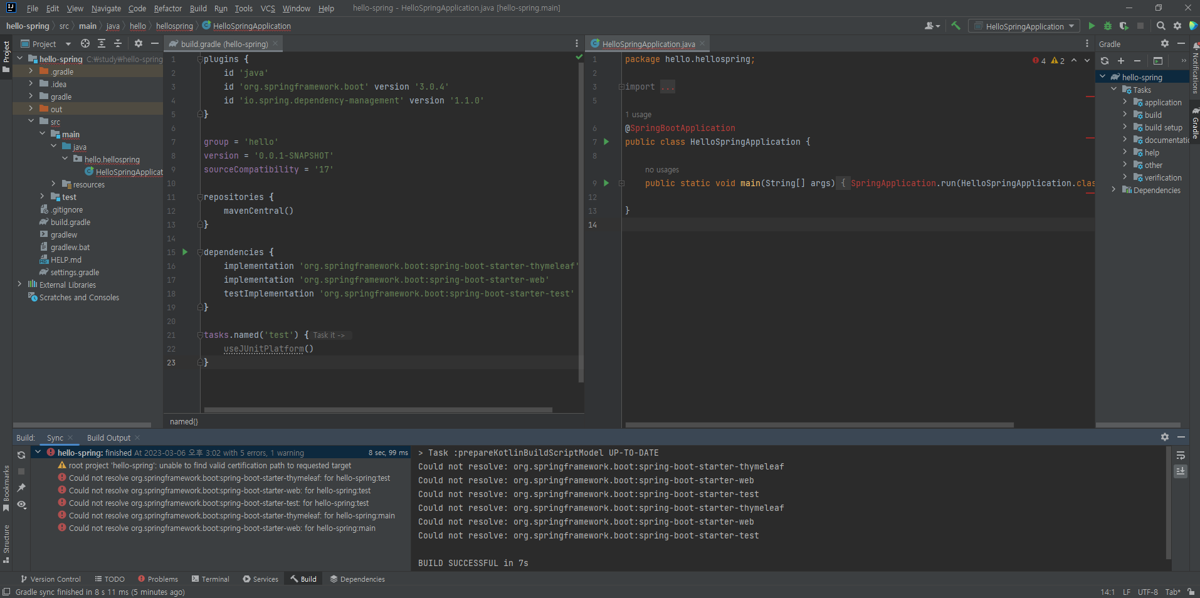Go to next highlighted error arrow
The image size is (1200, 598).
click(x=1087, y=61)
